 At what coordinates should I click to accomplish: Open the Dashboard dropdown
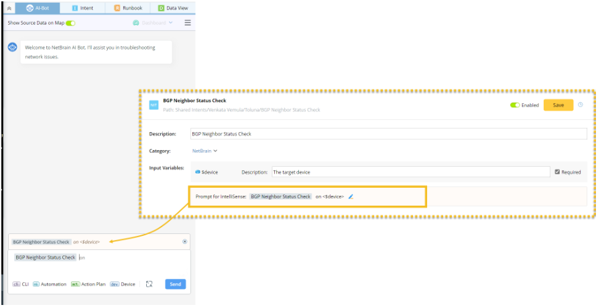click(153, 23)
